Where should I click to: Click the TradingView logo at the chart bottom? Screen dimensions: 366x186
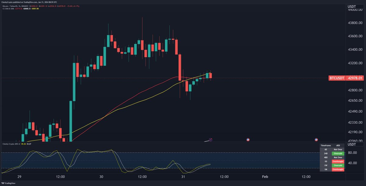8,183
